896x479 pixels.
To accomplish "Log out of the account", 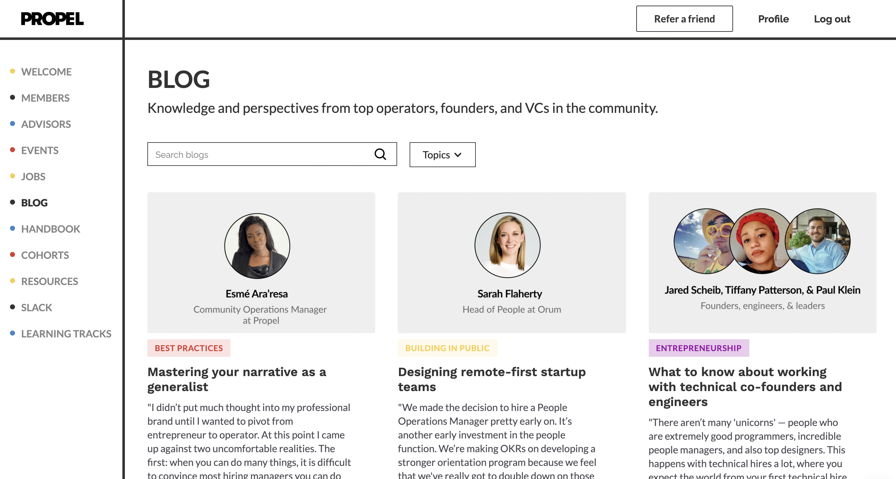I will 832,19.
